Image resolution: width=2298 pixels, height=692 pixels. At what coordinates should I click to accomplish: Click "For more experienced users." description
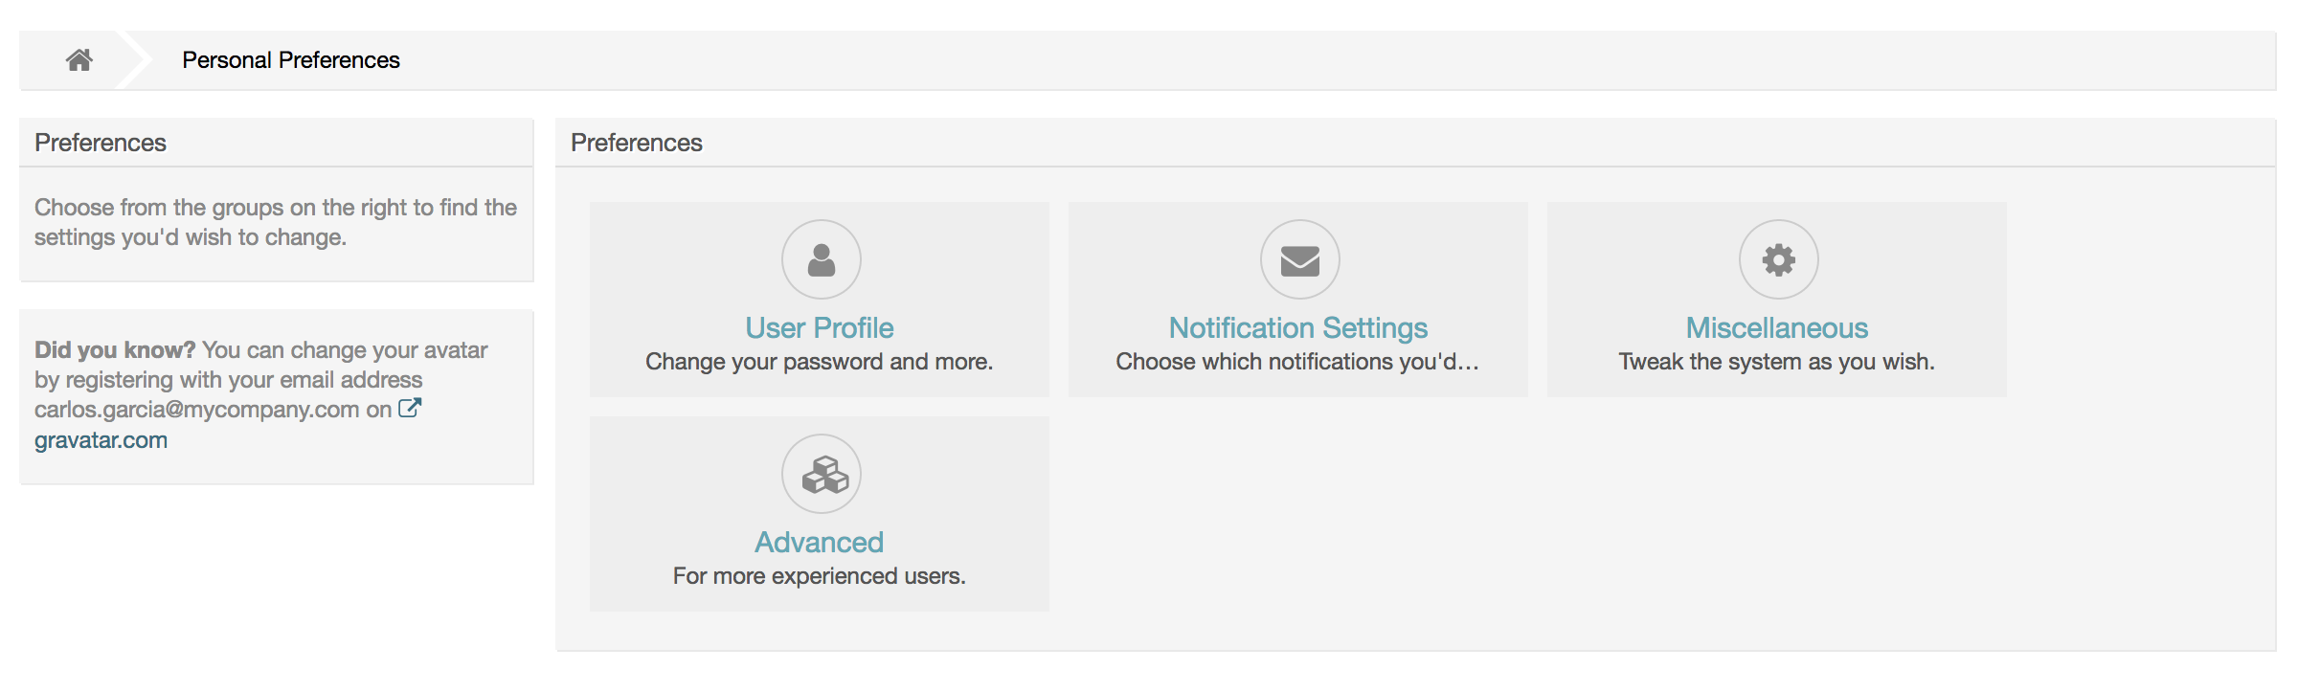click(x=819, y=576)
